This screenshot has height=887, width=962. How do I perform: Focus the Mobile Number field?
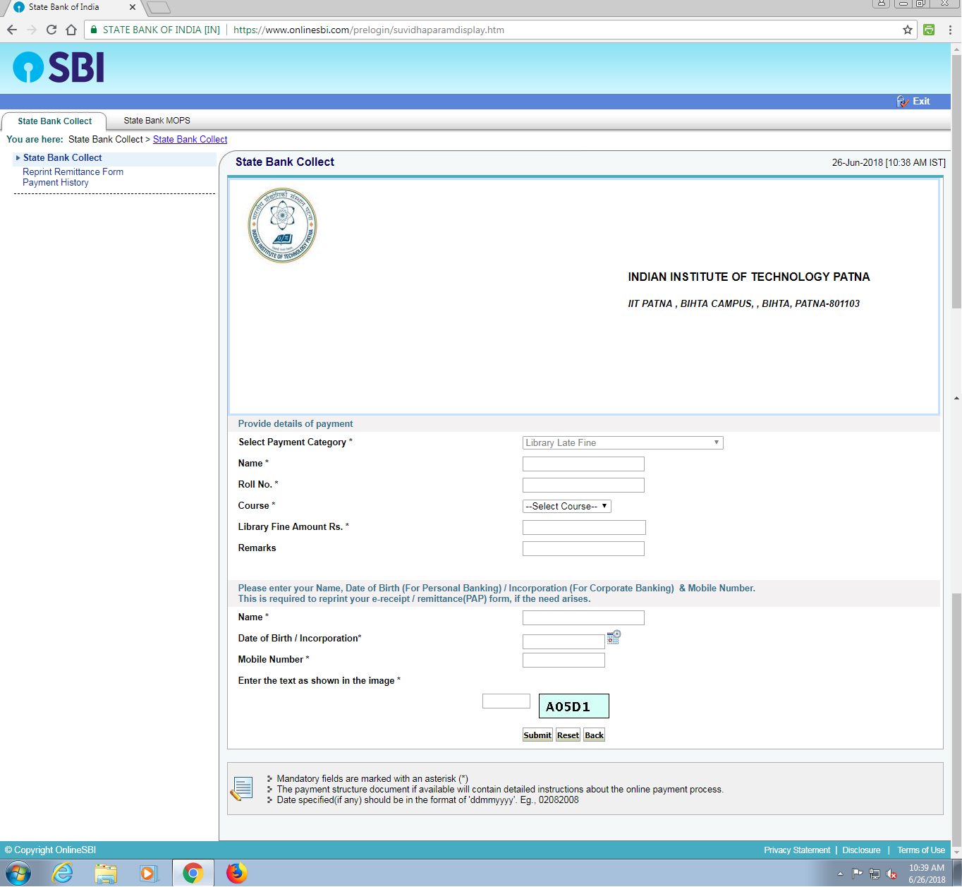click(x=564, y=660)
